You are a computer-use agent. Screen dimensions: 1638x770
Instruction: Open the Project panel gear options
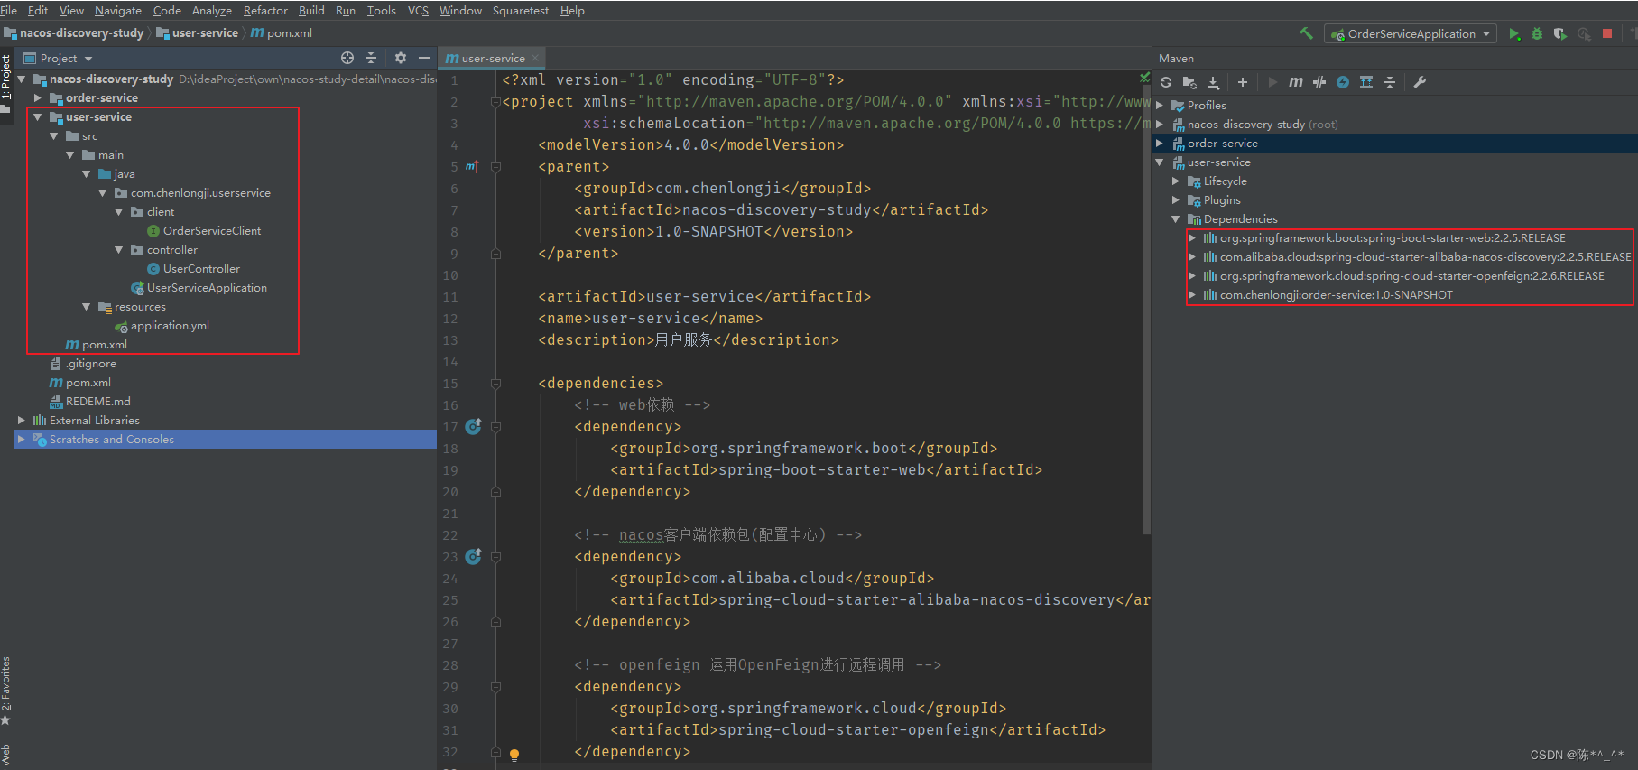point(401,58)
